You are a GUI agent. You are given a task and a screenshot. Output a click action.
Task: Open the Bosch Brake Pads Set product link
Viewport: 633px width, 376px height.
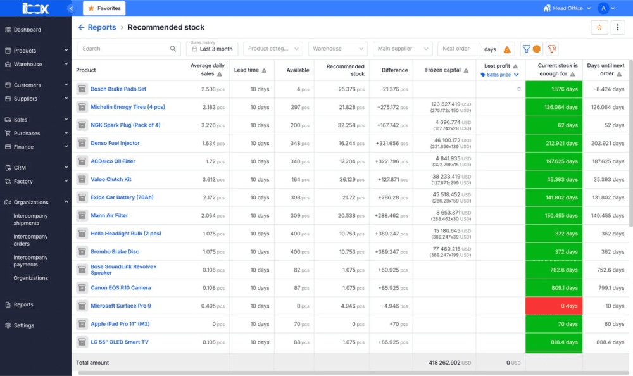tap(118, 89)
